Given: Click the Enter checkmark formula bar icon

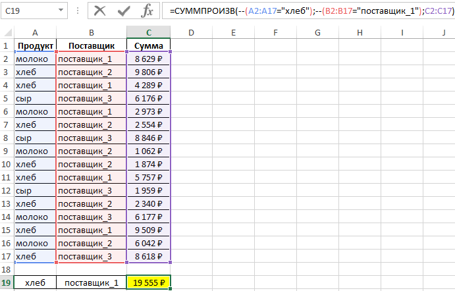Looking at the screenshot, I should click(x=124, y=11).
